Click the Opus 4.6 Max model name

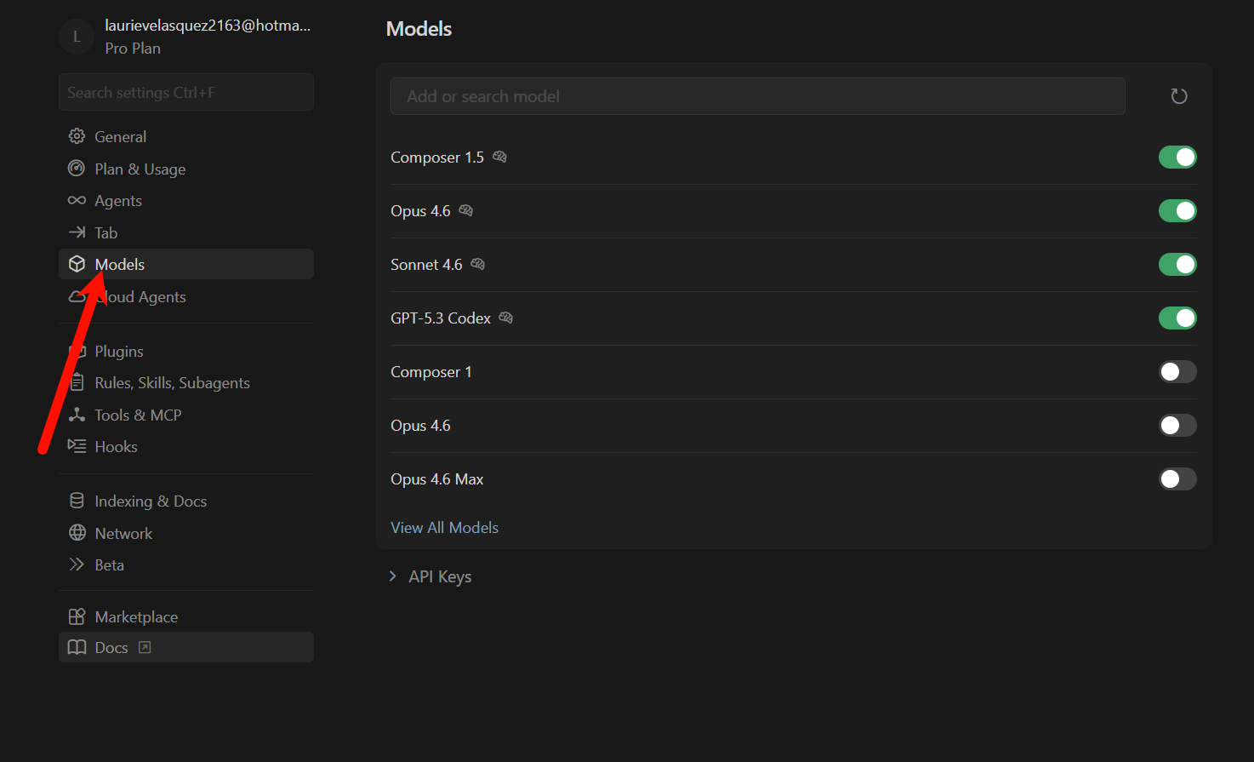(437, 479)
